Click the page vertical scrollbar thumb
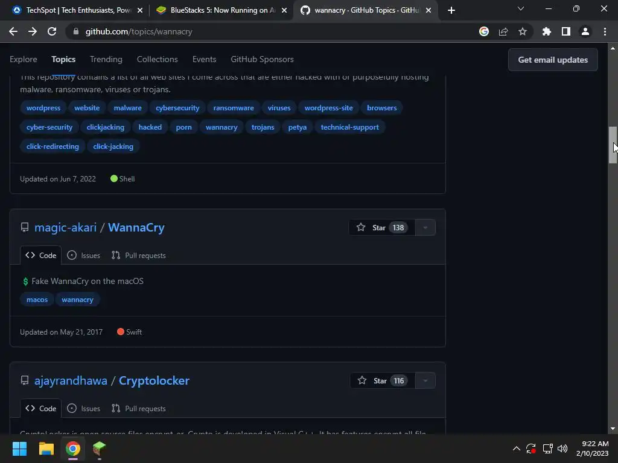 click(613, 145)
